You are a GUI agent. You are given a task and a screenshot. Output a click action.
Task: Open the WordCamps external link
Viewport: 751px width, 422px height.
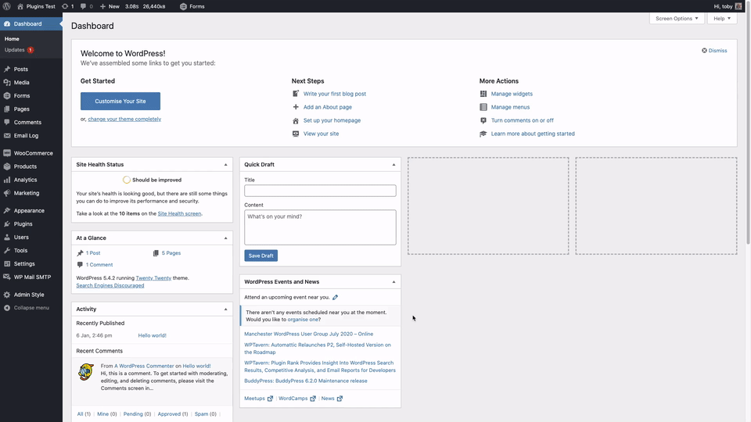297,399
